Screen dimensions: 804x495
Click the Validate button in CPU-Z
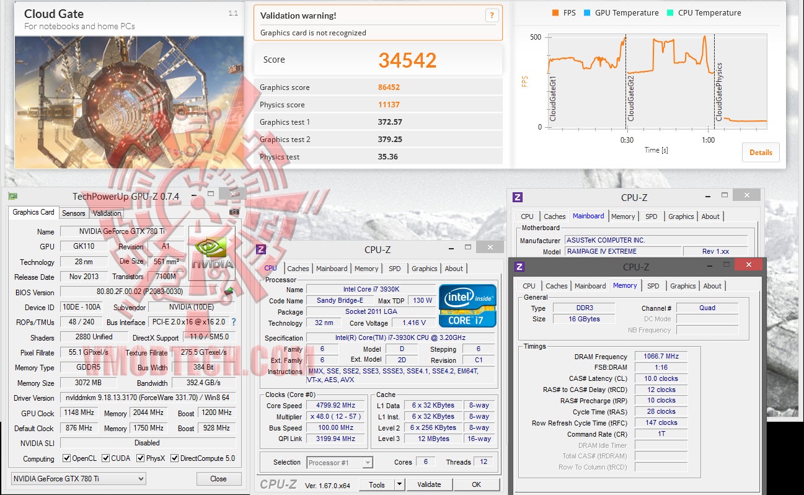(429, 484)
